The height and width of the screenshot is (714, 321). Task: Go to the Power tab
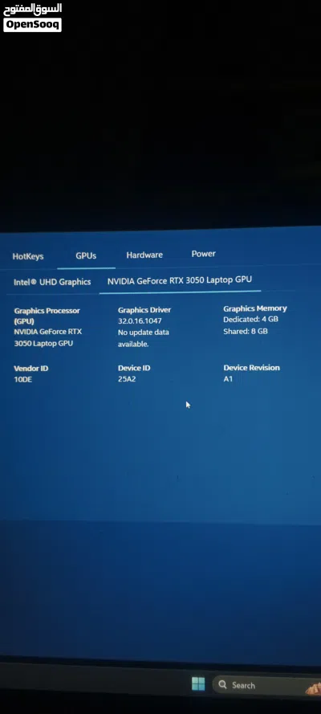tap(203, 254)
